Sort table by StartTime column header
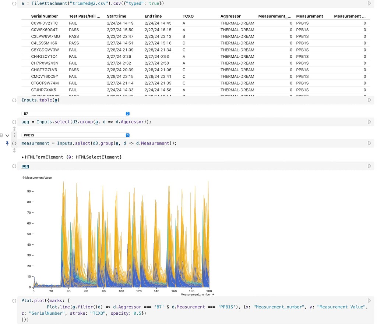377x325 pixels. tap(116, 16)
